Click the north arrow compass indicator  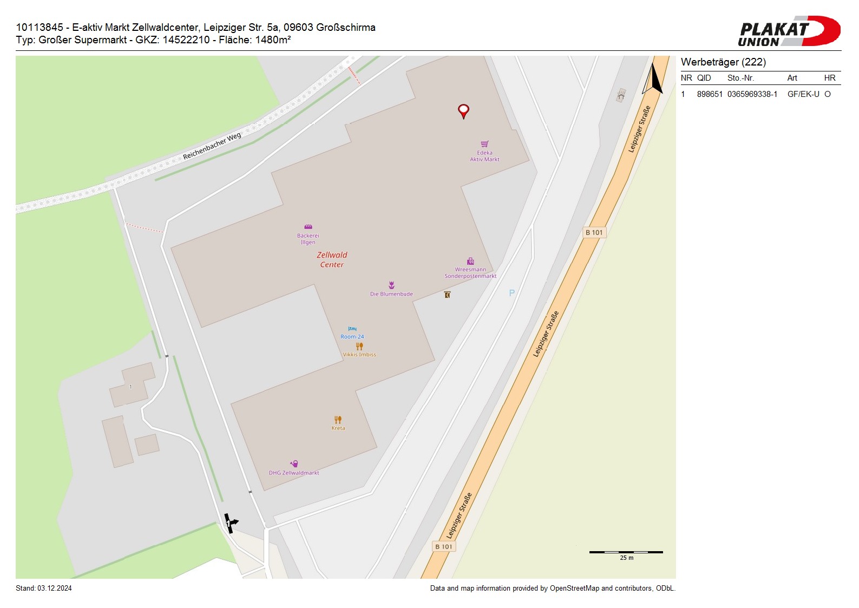pyautogui.click(x=653, y=80)
